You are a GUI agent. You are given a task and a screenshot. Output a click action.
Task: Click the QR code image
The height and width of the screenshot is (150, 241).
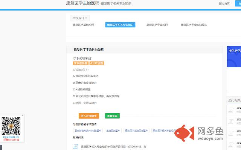(x=11, y=126)
